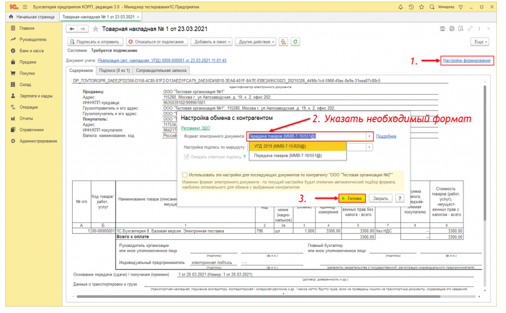Image resolution: width=506 pixels, height=313 pixels.
Task: Open the 'Продажи' section in sidebar
Action: point(28,62)
